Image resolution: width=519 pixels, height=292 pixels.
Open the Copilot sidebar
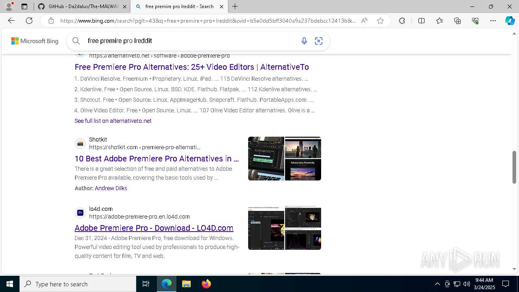point(510,21)
